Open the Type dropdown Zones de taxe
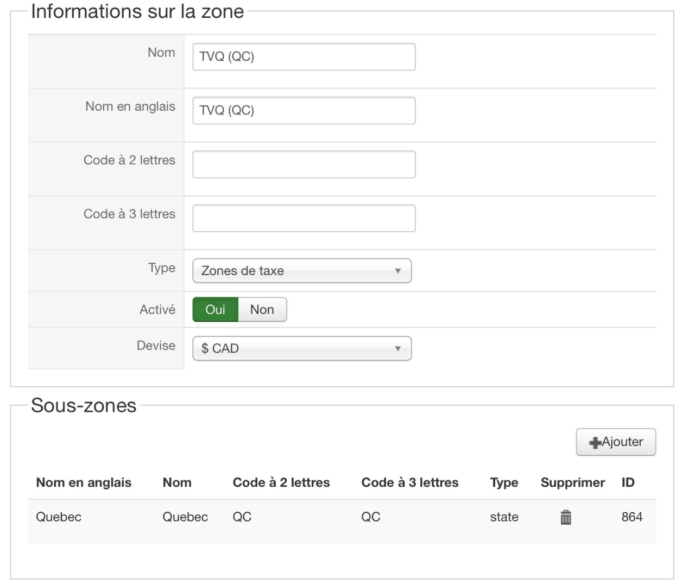The image size is (682, 586). point(302,271)
